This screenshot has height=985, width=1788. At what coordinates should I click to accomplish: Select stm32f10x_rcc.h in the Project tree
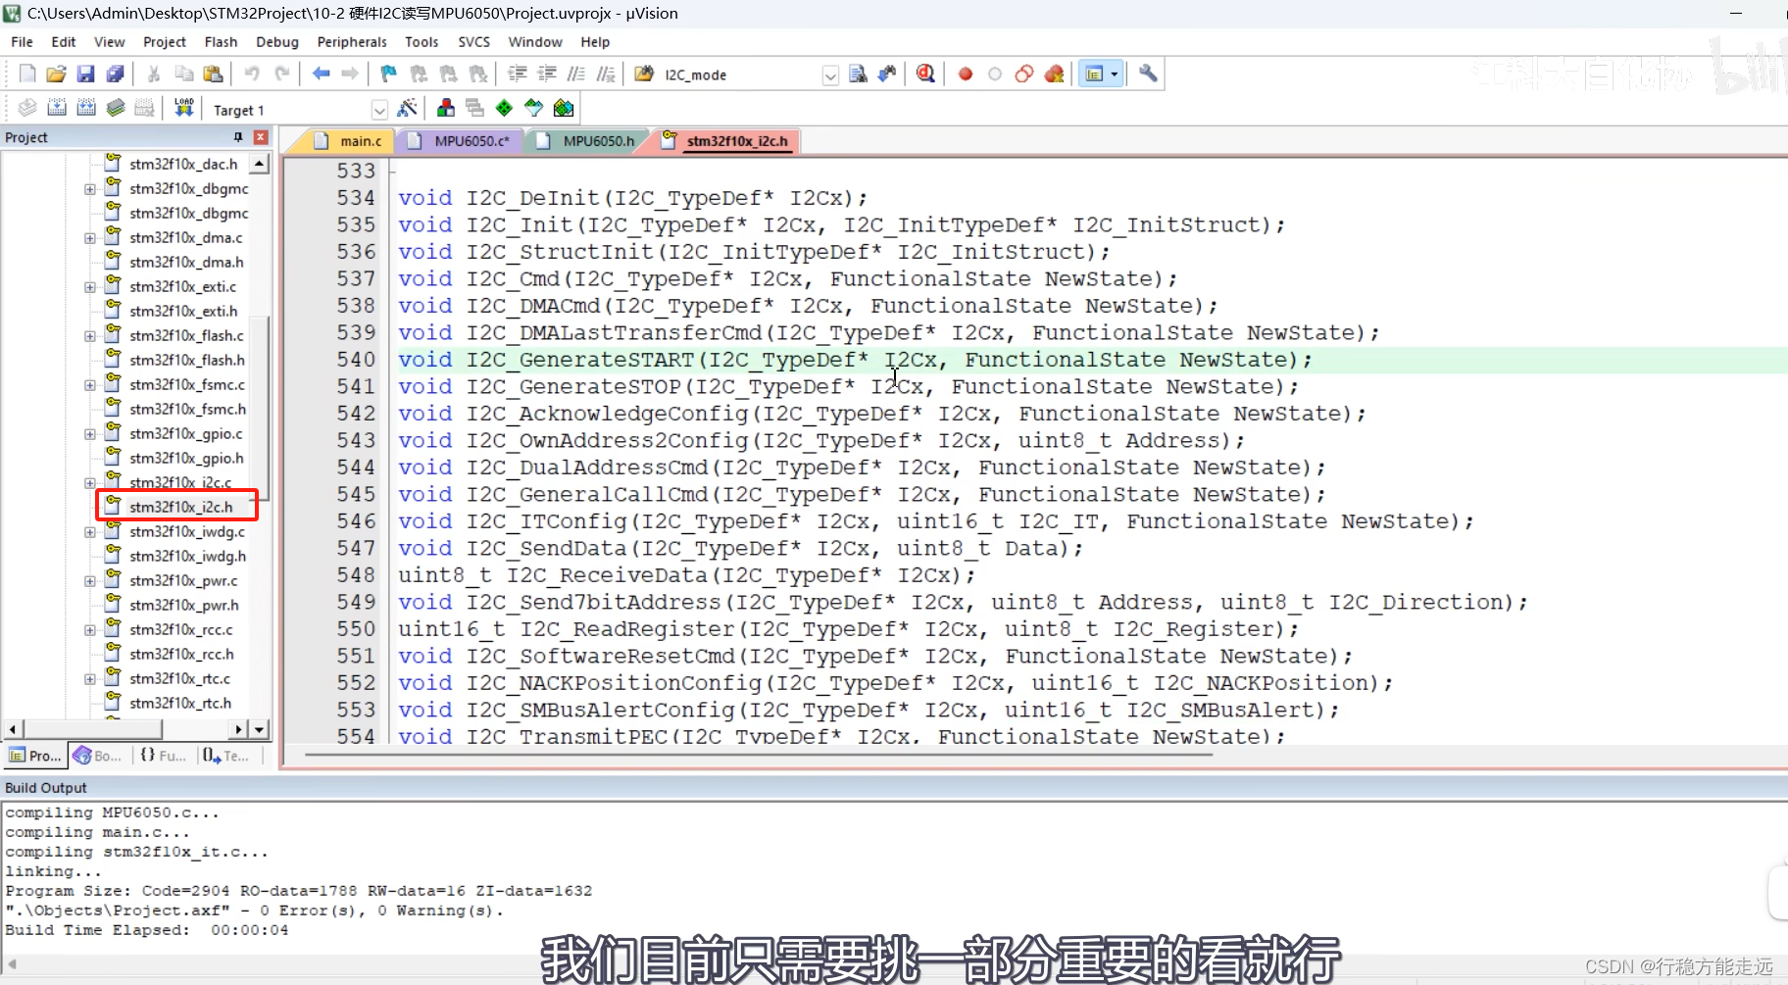point(181,654)
